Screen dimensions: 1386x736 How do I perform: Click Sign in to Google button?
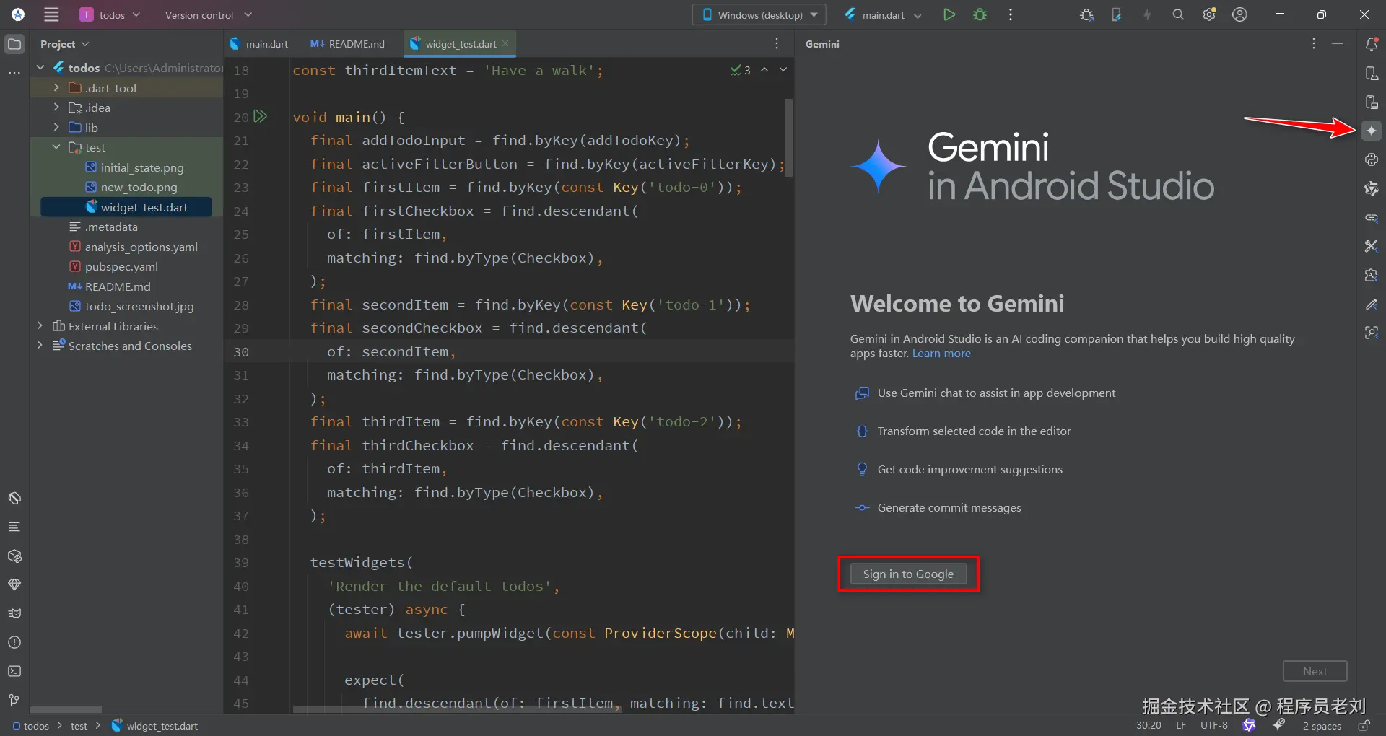point(908,574)
